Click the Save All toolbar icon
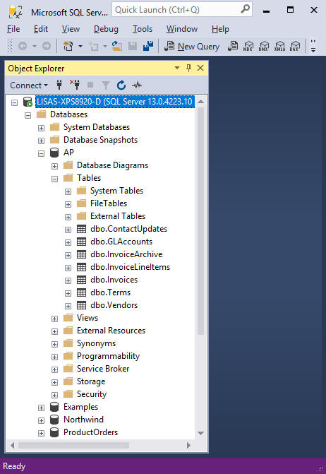The image size is (326, 474). click(x=148, y=46)
